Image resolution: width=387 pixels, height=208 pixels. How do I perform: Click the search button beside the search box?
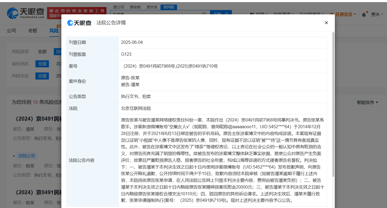221,14
